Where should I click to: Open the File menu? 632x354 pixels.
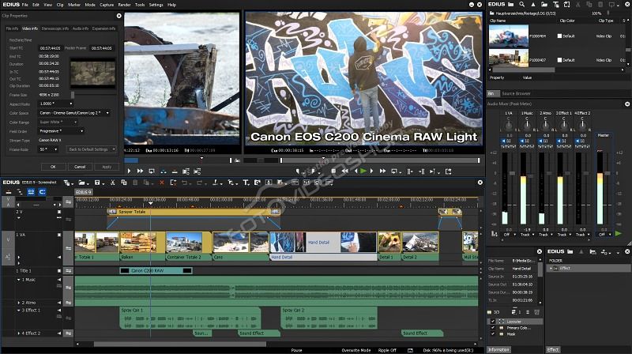(25, 5)
